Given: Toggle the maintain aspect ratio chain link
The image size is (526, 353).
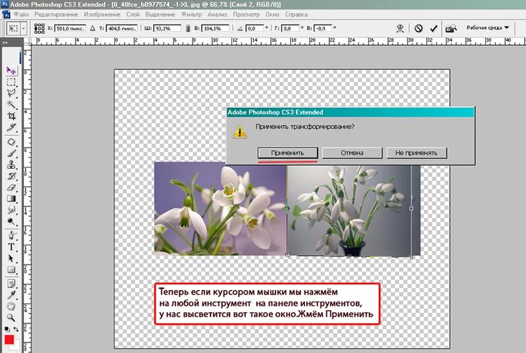Looking at the screenshot, I should coord(187,28).
